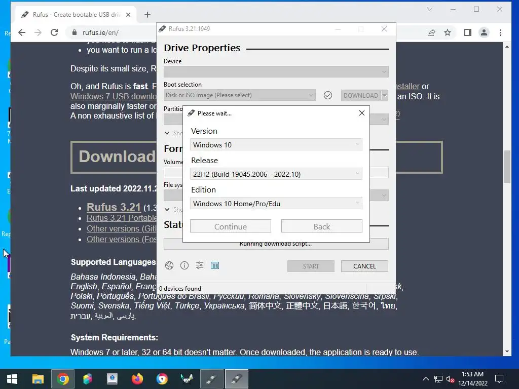Screen dimensions: 519x389
Task: Click the 0 devices found status text
Action: pyautogui.click(x=180, y=288)
